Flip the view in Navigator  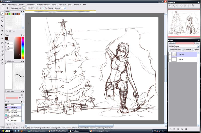click(193, 6)
